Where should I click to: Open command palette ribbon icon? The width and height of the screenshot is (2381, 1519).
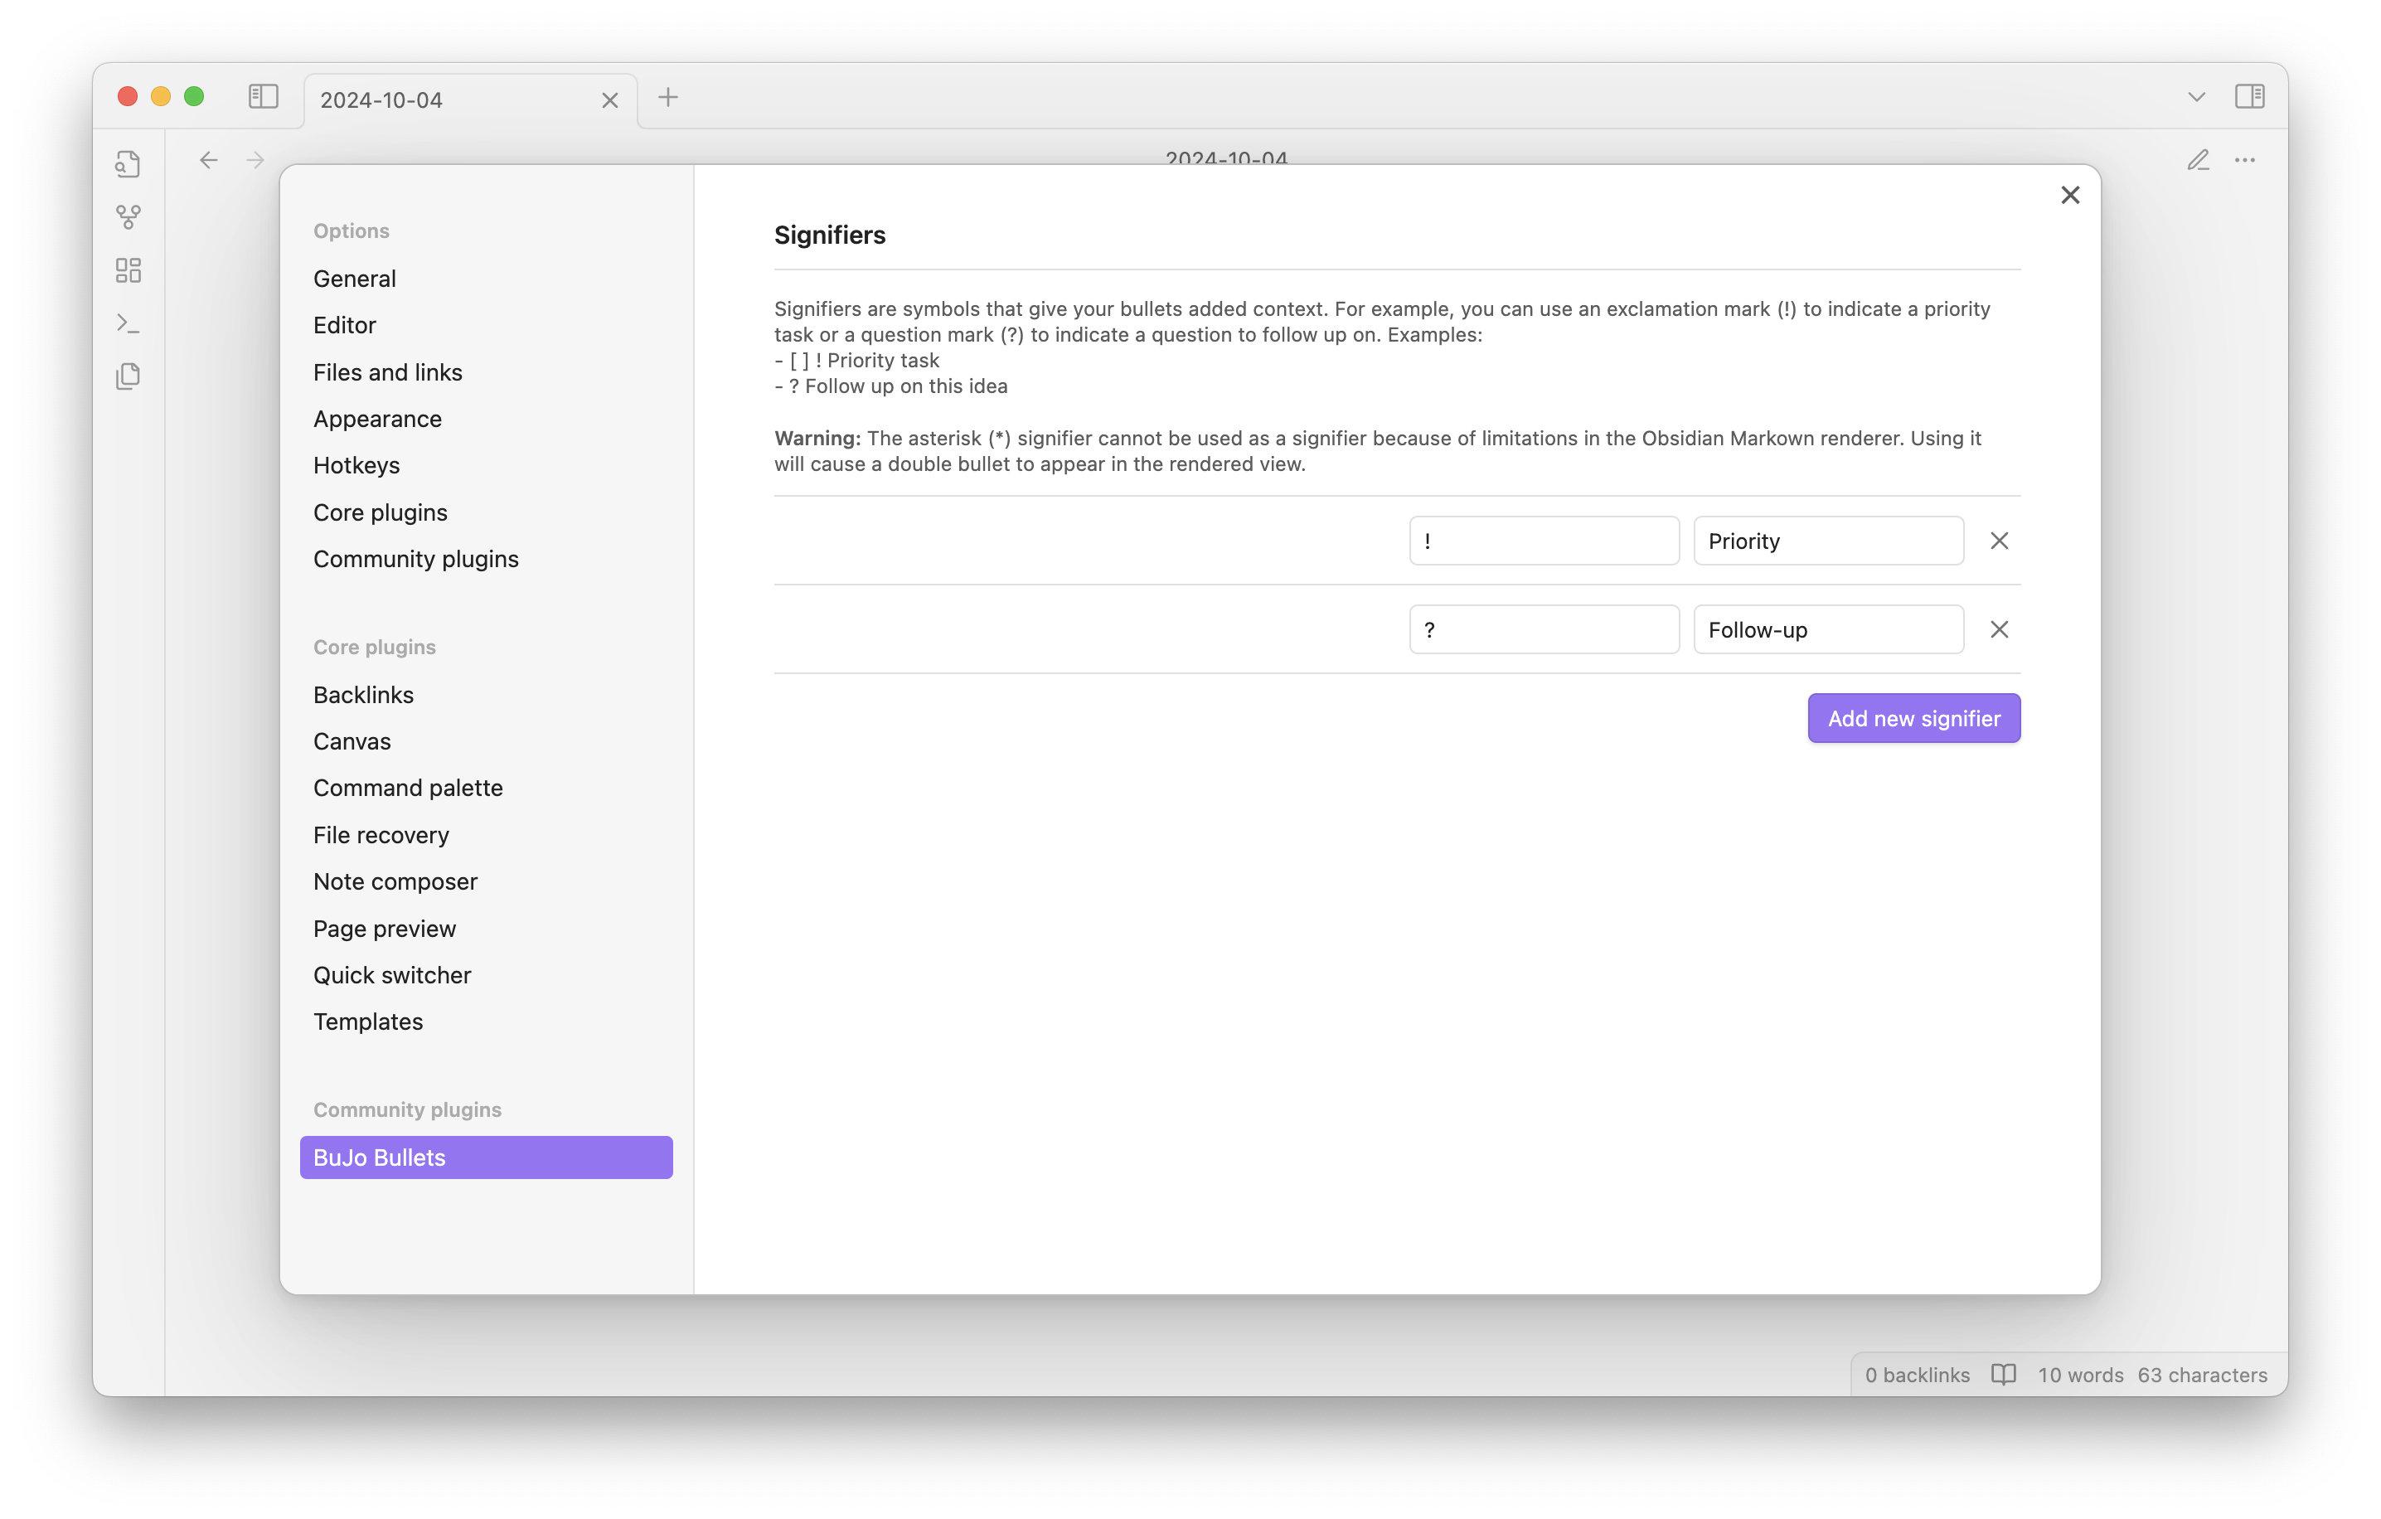tap(128, 323)
